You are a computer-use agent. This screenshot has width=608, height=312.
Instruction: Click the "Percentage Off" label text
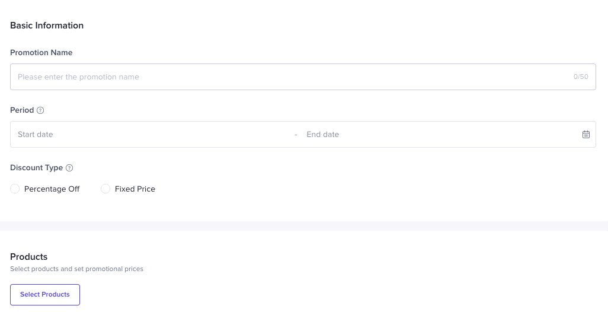[x=52, y=189]
